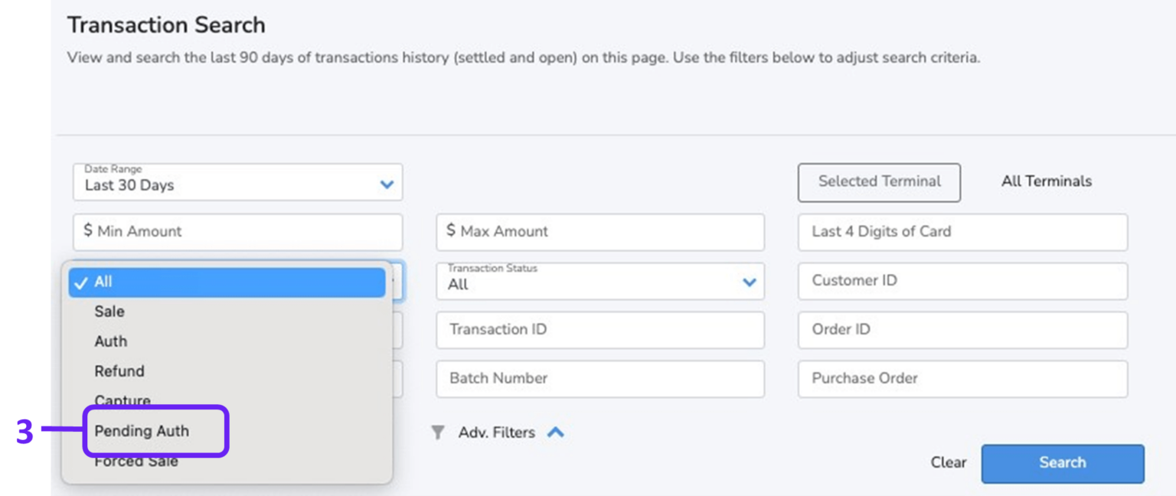Select Sale from the open dropdown list
The image size is (1176, 496).
tap(109, 312)
